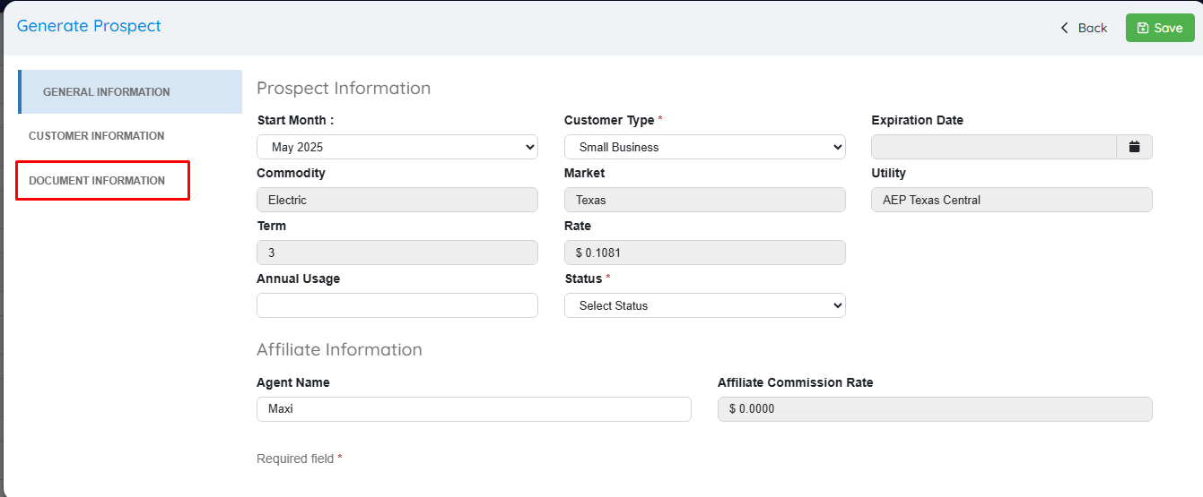1203x497 pixels.
Task: Open the Expiration Date calendar picker icon
Action: point(1134,147)
